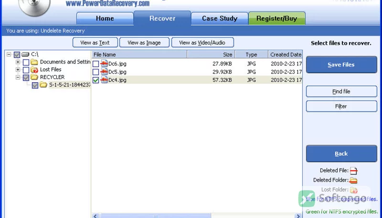
Task: Click the RECYCLER folder icon
Action: (x=34, y=77)
